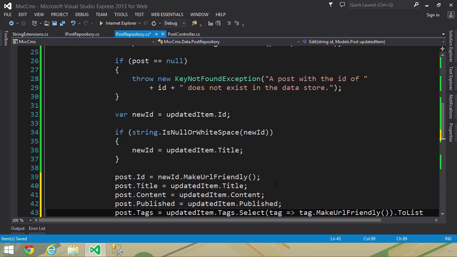Image resolution: width=457 pixels, height=257 pixels.
Task: Open the PROJECT menu
Action: pyautogui.click(x=59, y=15)
